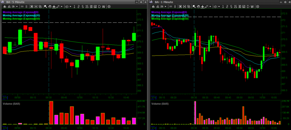The image size is (291, 130).
Task: Click the clock interval icon in 1 Minute toolbar
Action: click(x=214, y=6)
